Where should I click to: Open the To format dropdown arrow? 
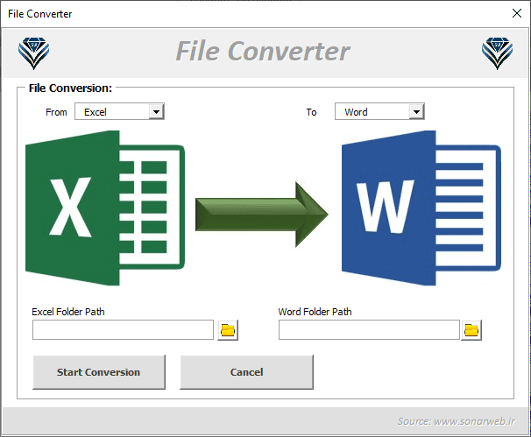[x=416, y=112]
